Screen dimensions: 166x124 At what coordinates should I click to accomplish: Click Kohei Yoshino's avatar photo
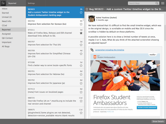(92, 19)
